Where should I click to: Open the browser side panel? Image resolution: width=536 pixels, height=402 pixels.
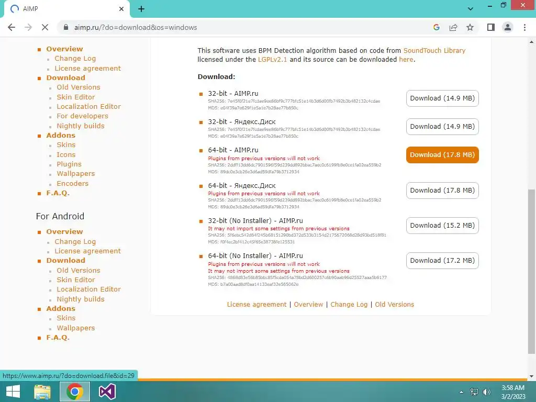[491, 27]
